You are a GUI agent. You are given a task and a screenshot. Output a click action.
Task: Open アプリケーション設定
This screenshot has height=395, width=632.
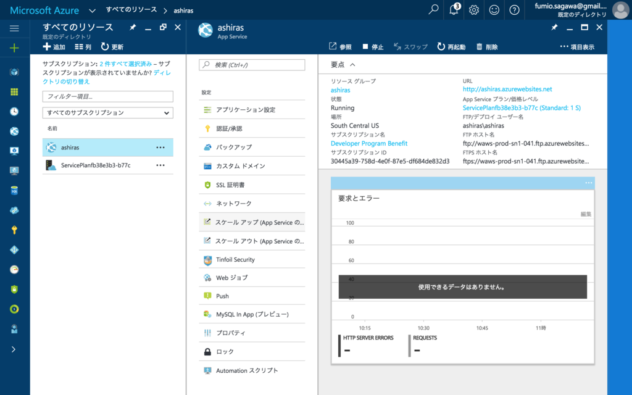252,110
